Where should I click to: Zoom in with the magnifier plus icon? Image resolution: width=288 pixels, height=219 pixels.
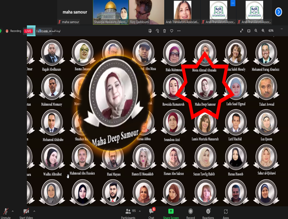(263, 31)
